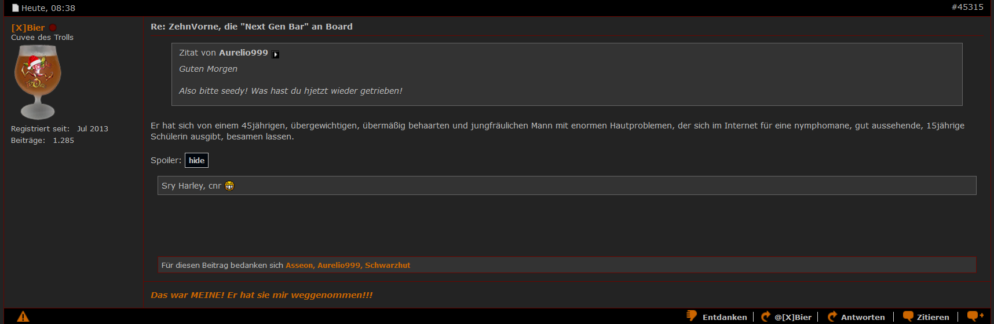Open the [X]Bier username profile menu
The image size is (994, 324).
pos(28,28)
